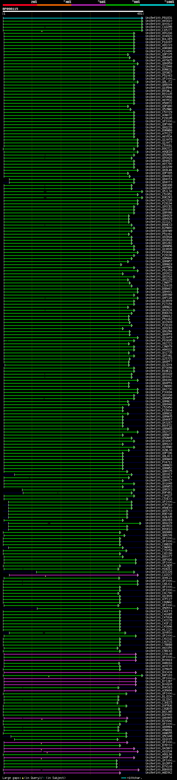
Task: Open UniRef100_Q6RUV4 hit
Action: click(159, 85)
